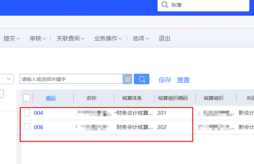Click the 核算组织 column header
Image resolution: width=254 pixels, height=164 pixels.
coord(214,98)
